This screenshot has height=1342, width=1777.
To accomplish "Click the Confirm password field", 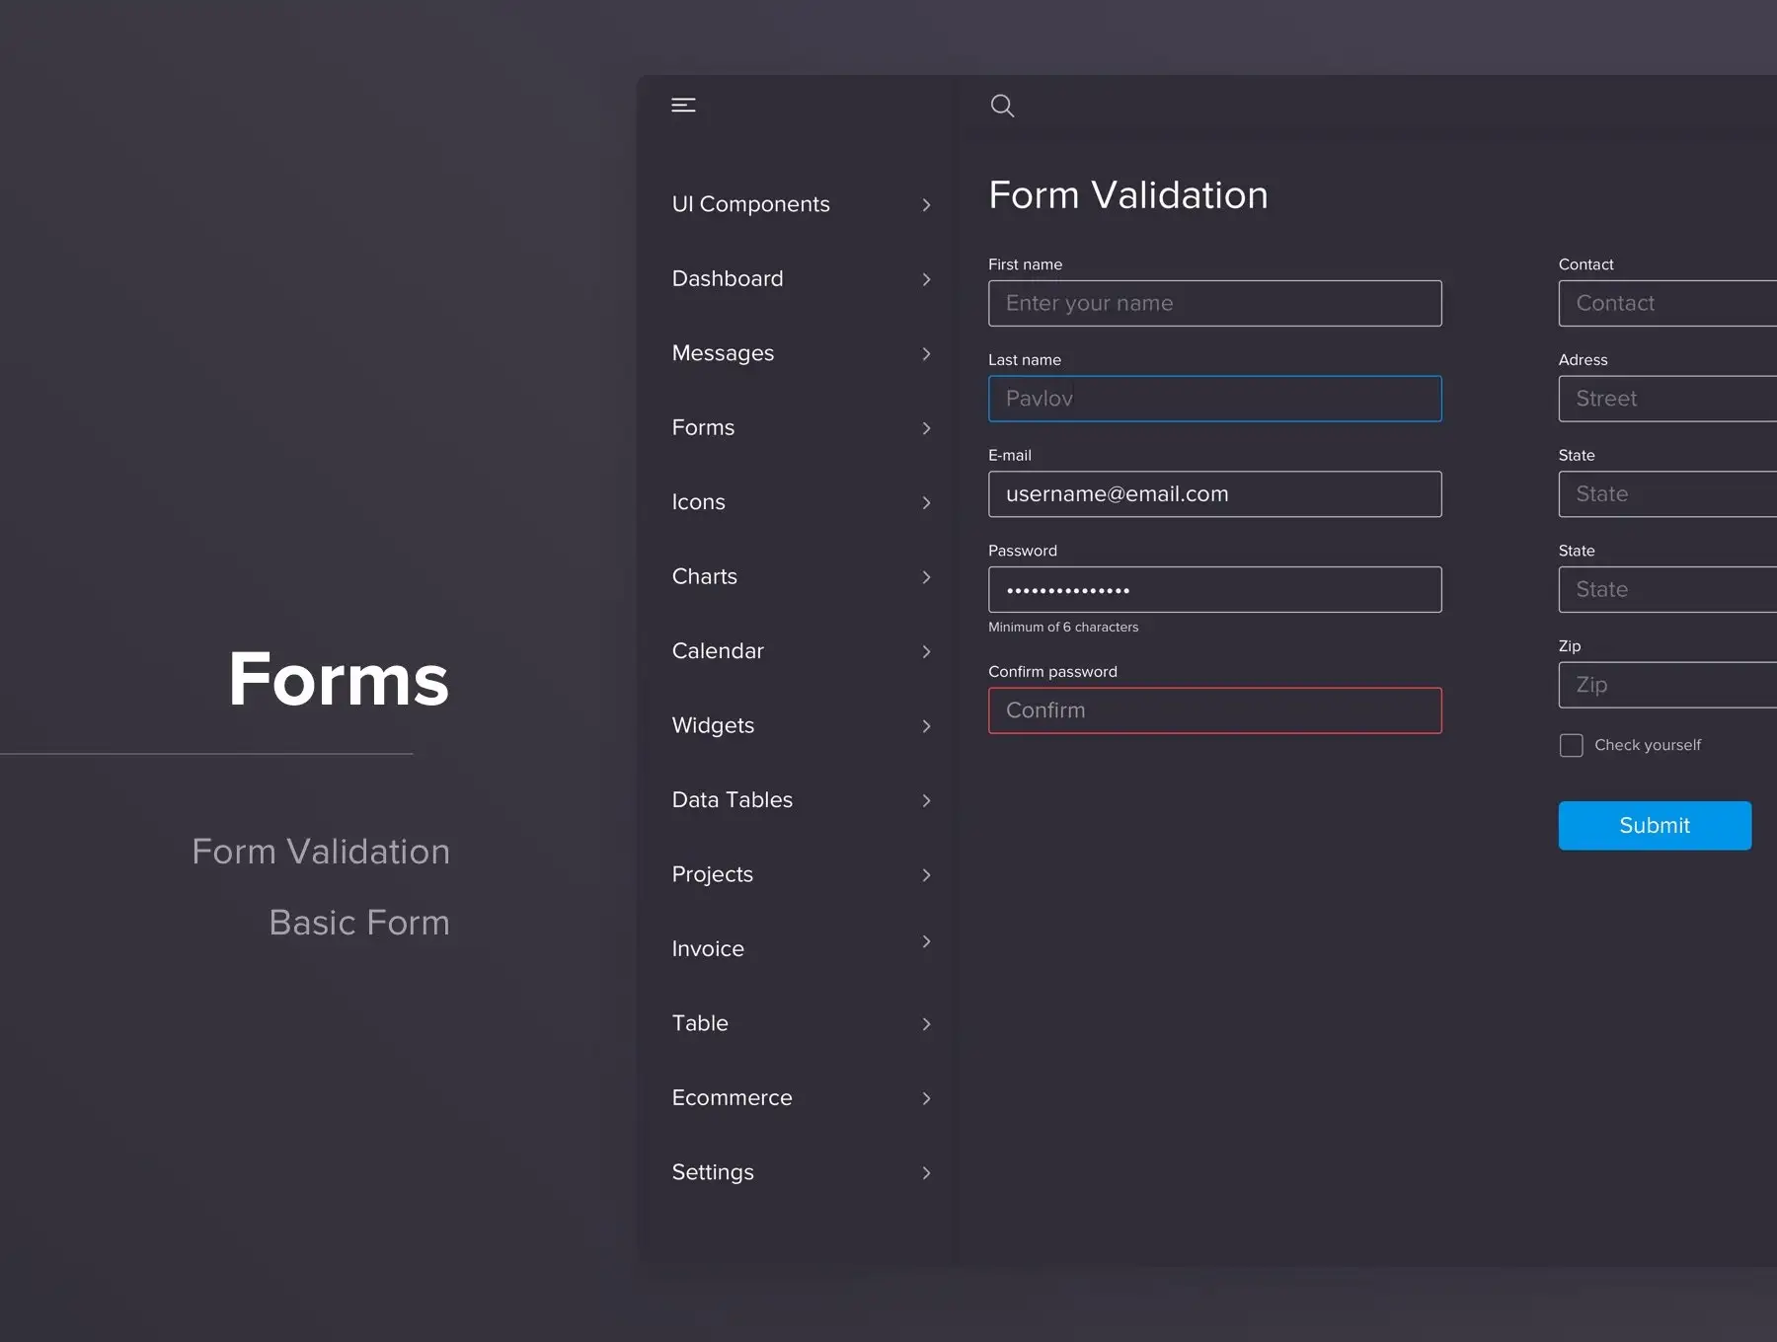I will click(1214, 709).
